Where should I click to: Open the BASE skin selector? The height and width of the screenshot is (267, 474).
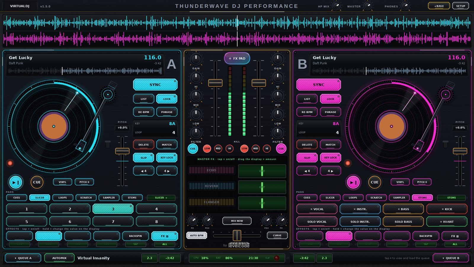coord(439,6)
